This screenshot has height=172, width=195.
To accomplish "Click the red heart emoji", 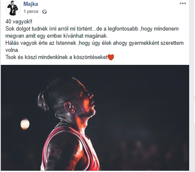I will pos(111,57).
